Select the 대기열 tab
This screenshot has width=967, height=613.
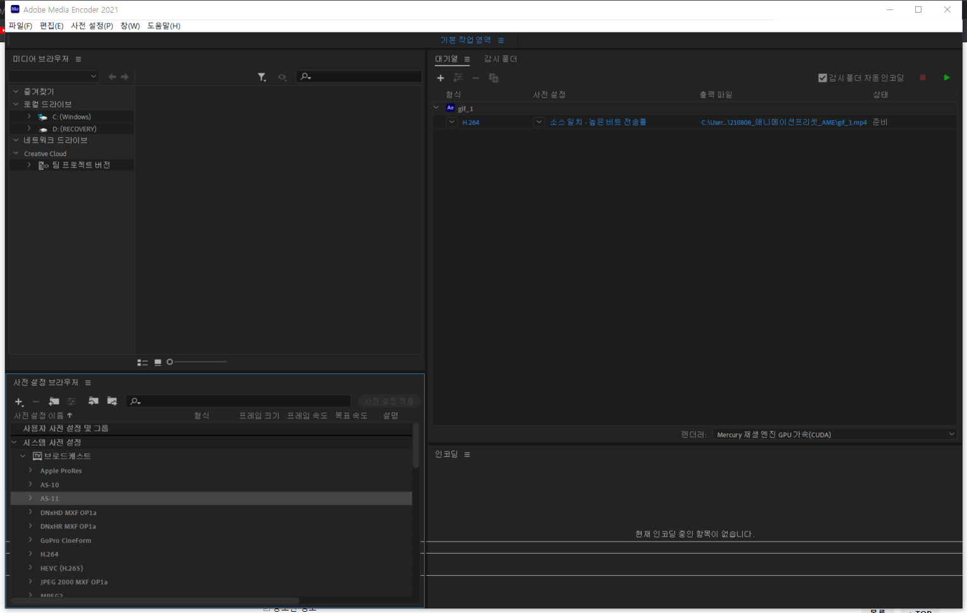[446, 59]
